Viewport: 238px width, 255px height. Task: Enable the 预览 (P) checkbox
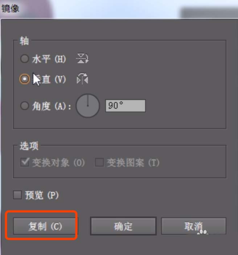coord(17,195)
